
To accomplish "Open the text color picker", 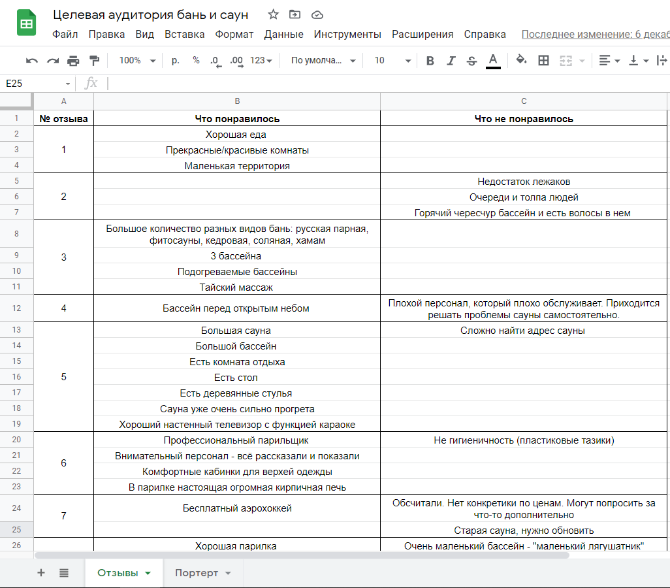I will click(492, 61).
